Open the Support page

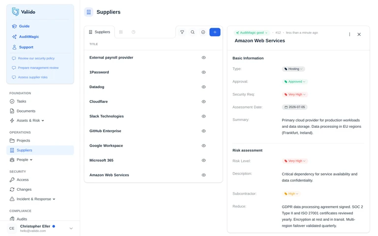[23, 47]
